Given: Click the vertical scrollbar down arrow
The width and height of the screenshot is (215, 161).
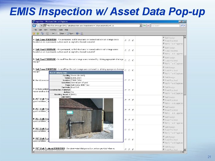Looking at the screenshot, I should point(185,149).
